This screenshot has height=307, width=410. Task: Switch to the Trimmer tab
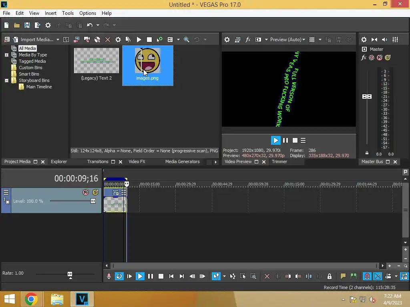pyautogui.click(x=279, y=161)
